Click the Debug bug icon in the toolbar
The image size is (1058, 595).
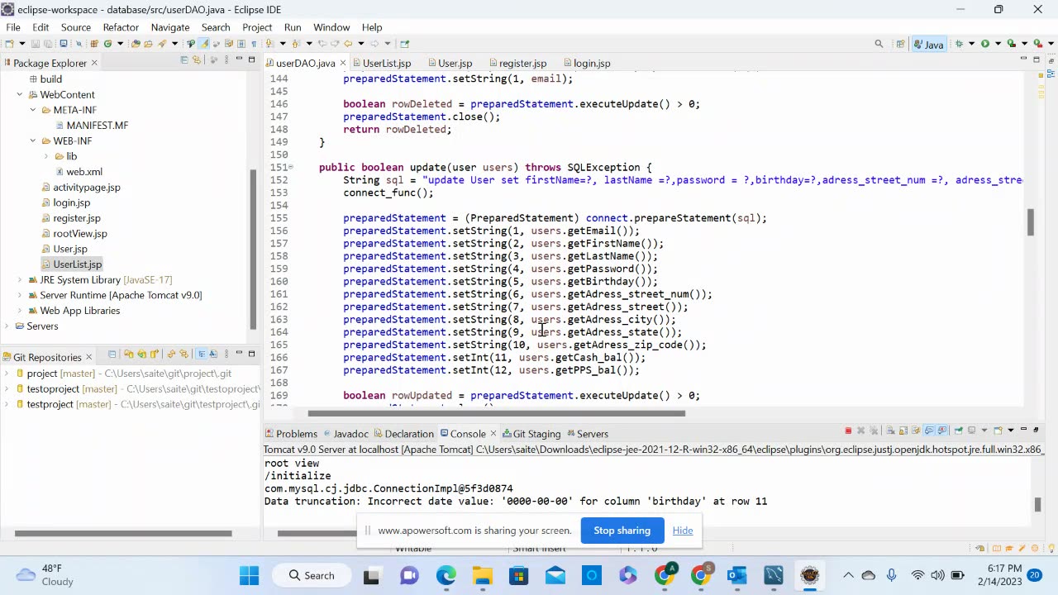click(x=960, y=44)
